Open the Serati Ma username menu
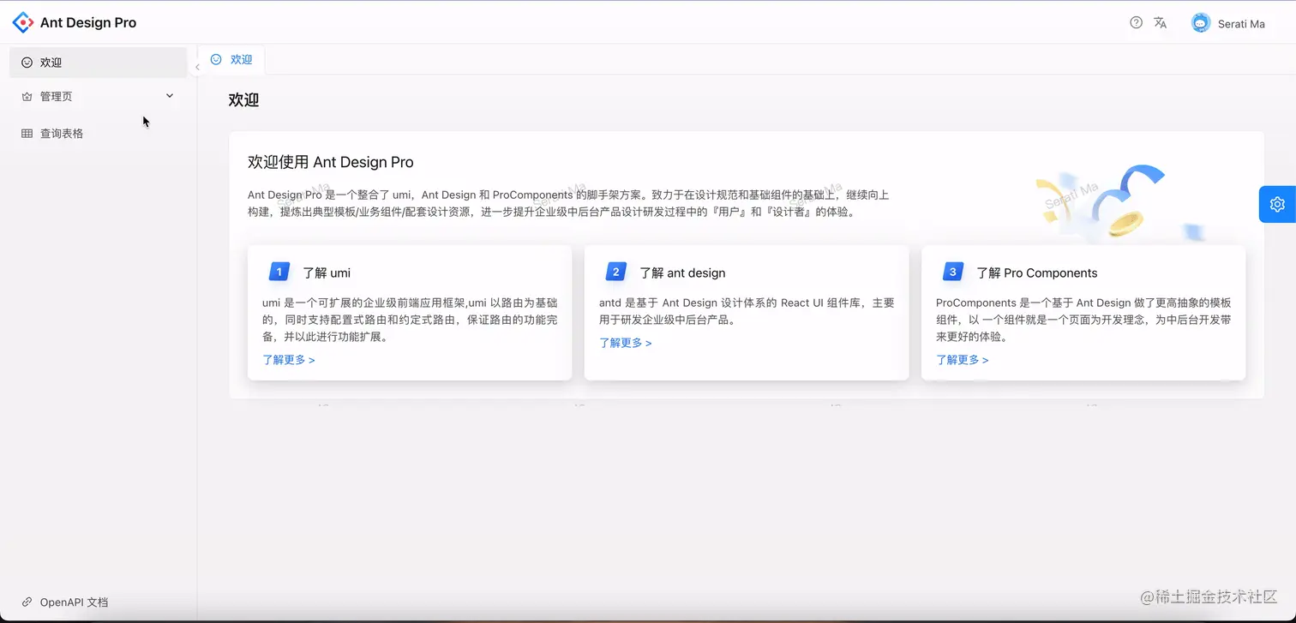Screen dimensions: 1296x623 coord(1241,24)
